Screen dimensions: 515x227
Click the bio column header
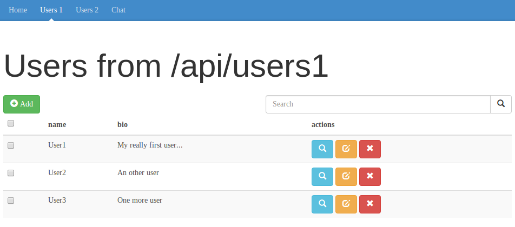(x=122, y=125)
